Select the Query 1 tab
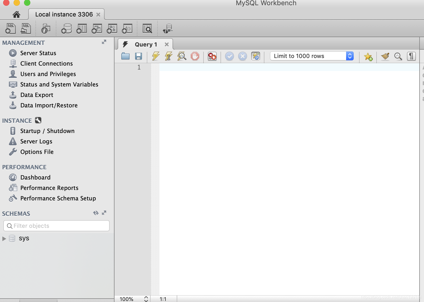 (x=146, y=44)
